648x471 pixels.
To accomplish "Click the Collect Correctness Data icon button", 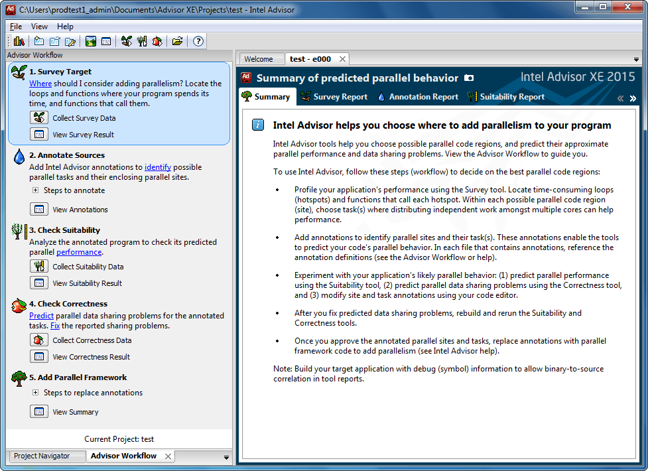I will [x=39, y=340].
